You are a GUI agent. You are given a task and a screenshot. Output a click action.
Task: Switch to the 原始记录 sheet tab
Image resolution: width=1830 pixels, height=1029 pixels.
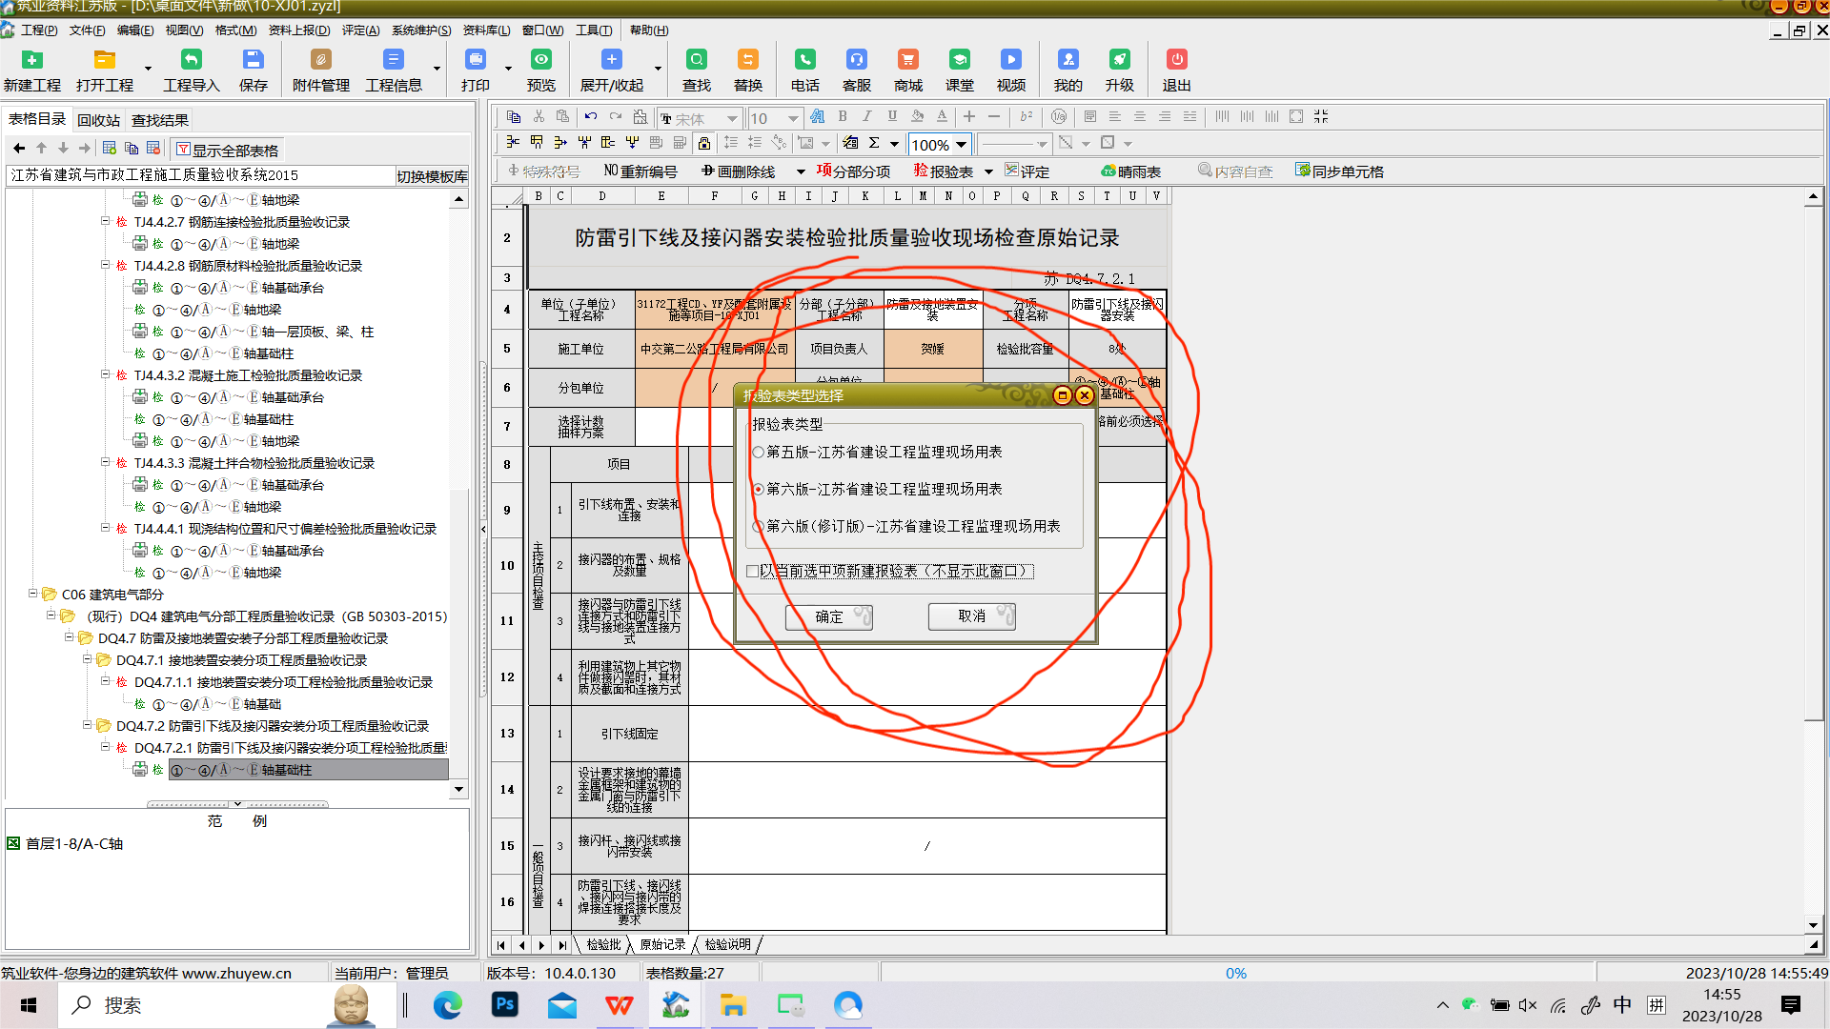pyautogui.click(x=662, y=944)
